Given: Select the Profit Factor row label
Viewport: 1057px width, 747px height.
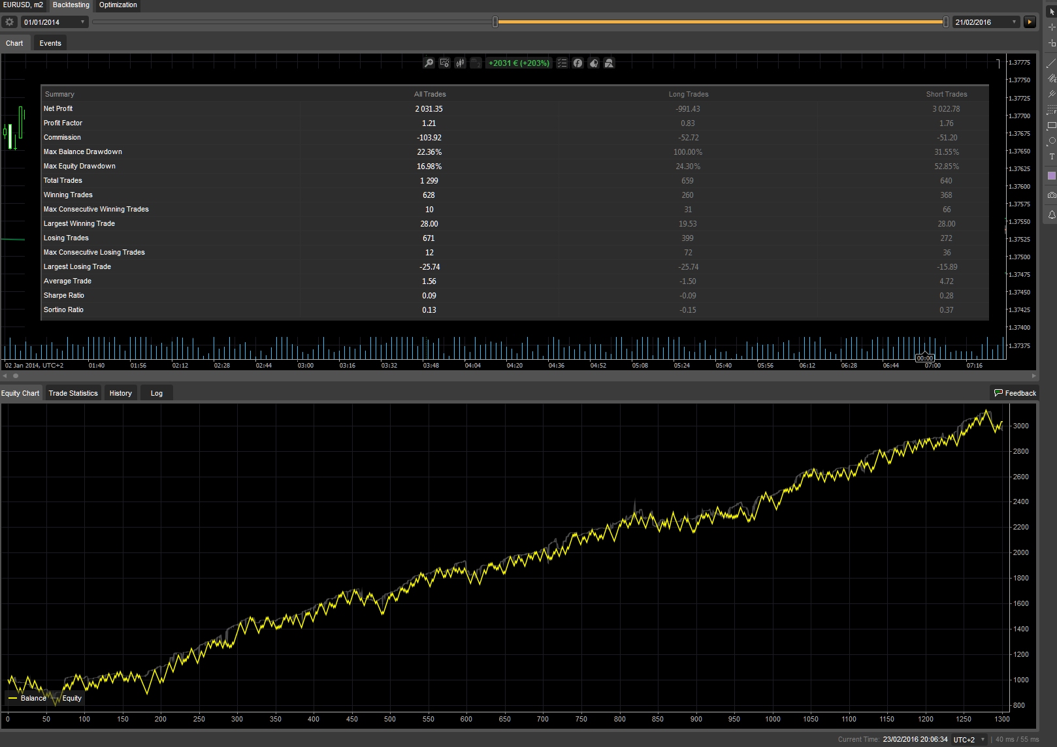Looking at the screenshot, I should (63, 123).
